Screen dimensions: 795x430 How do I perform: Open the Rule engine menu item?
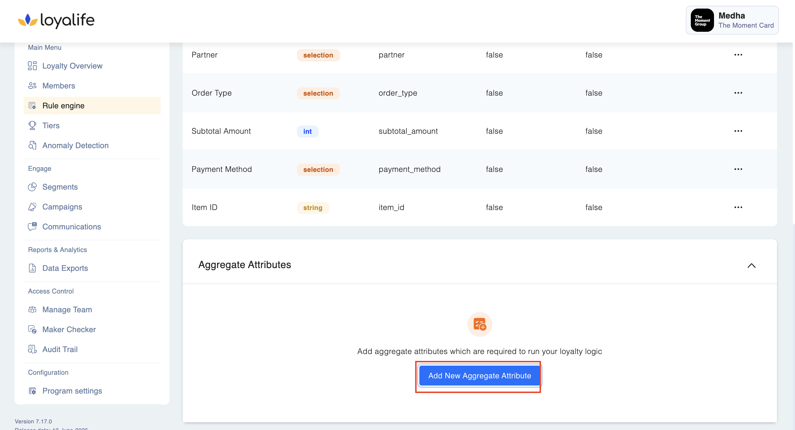pos(63,106)
